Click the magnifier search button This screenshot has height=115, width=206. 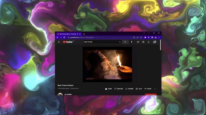click(x=125, y=42)
